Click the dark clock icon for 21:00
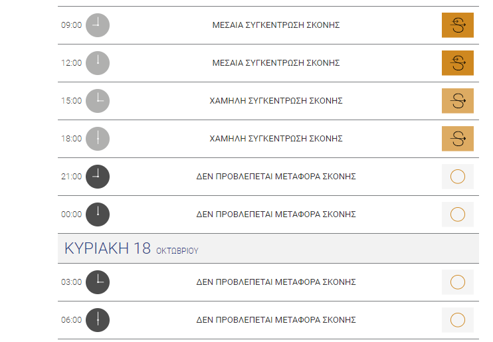 click(x=98, y=177)
